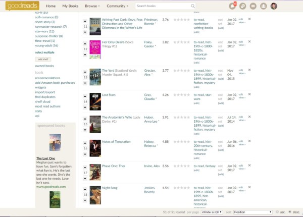Open the discussions icon in header

pyautogui.click(x=243, y=6)
